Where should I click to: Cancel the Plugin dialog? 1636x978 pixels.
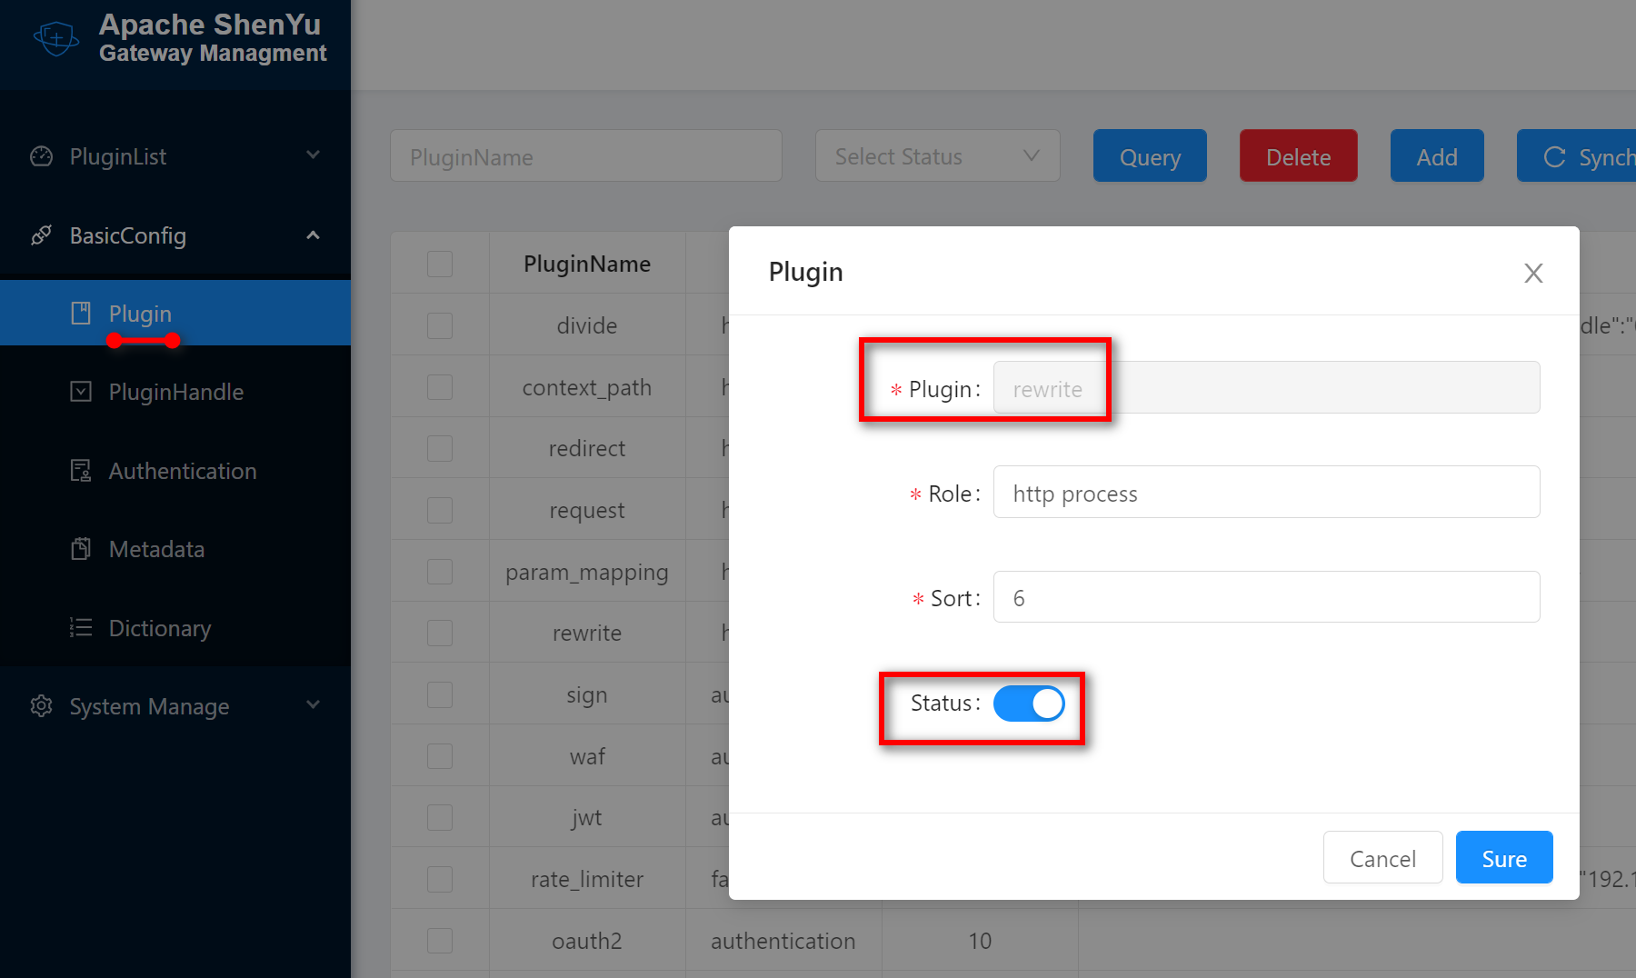click(1382, 858)
